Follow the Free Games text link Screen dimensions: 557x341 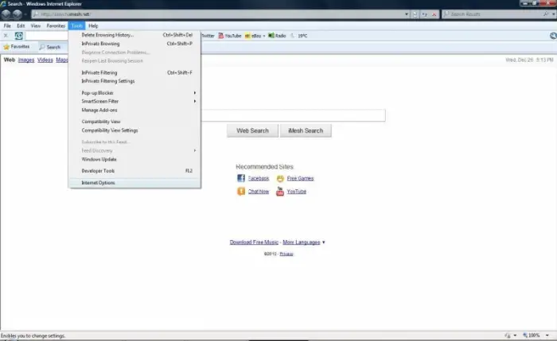coord(300,179)
